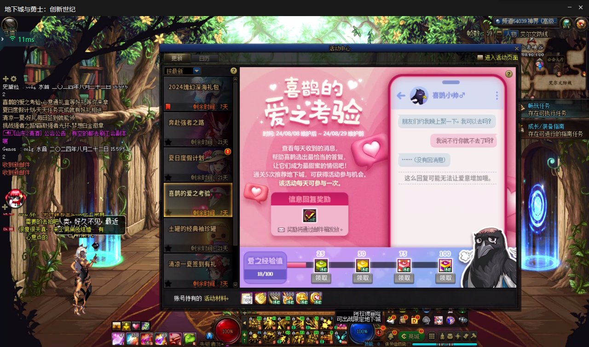Open the 成长/装备指南 guide notice

tap(554, 130)
